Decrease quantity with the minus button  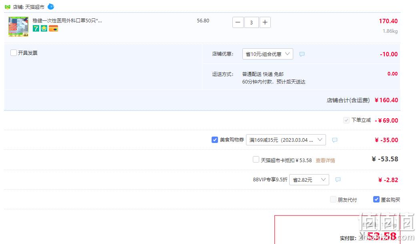(x=238, y=22)
